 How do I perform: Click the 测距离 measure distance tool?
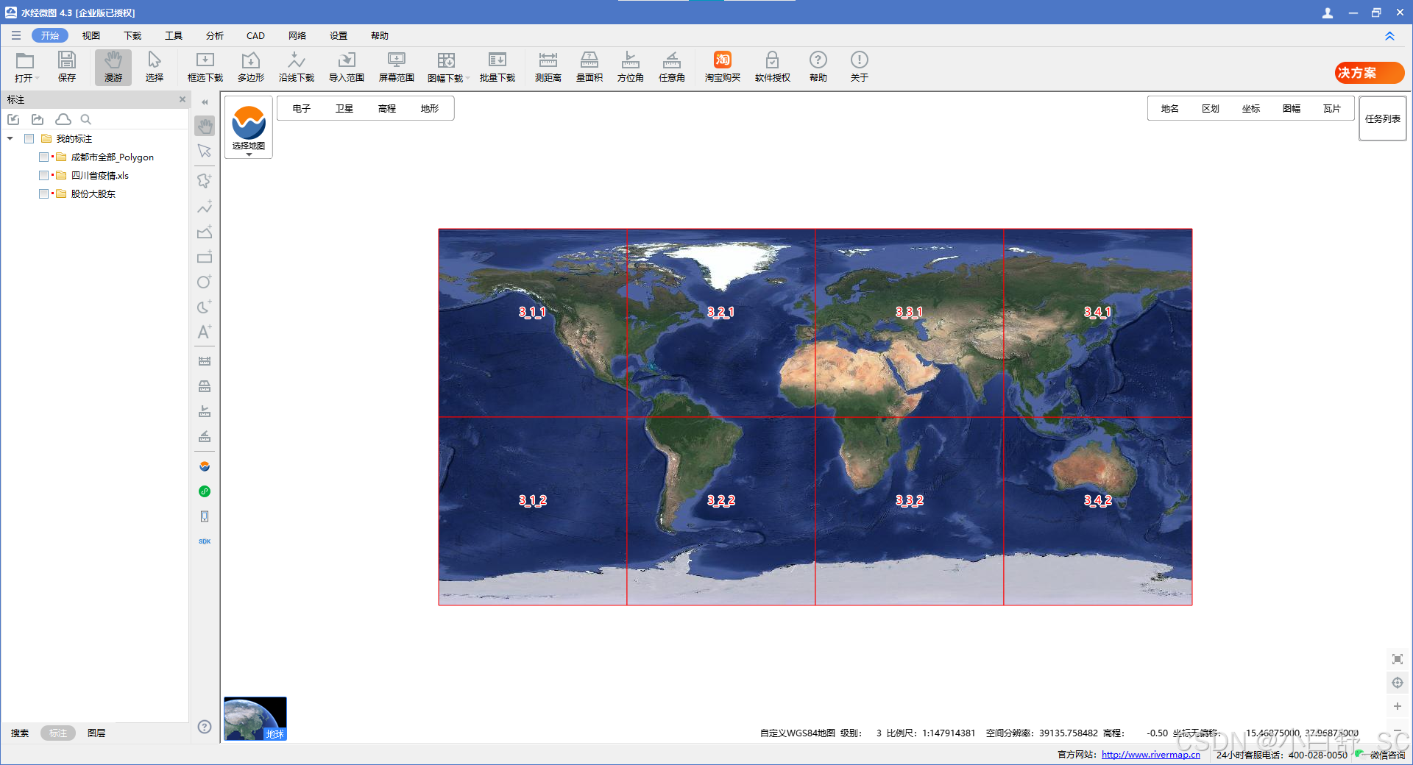pos(548,66)
